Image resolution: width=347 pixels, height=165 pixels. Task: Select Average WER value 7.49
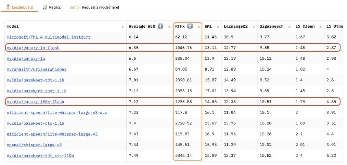click(134, 156)
